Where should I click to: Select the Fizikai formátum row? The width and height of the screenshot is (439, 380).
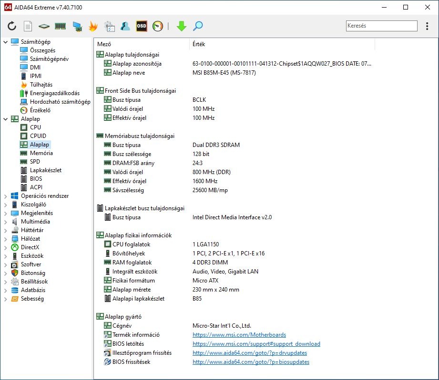(235, 281)
